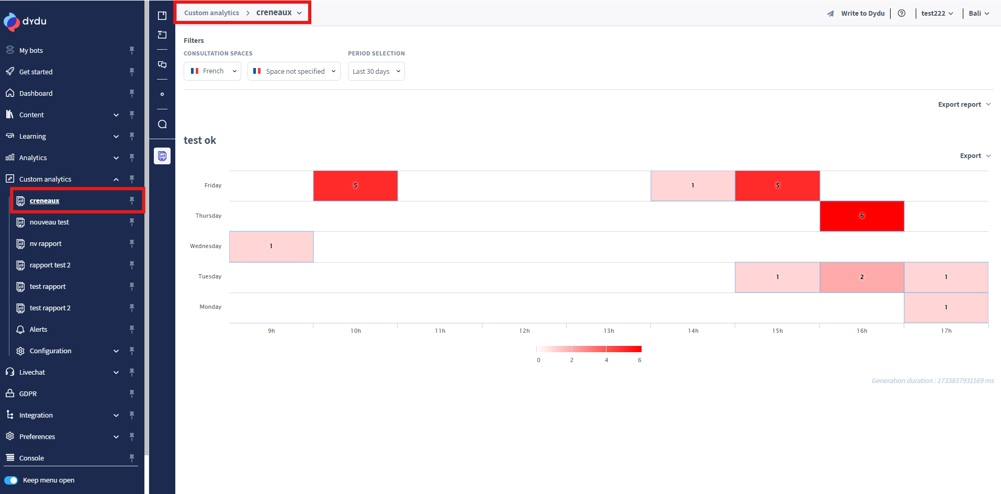The height and width of the screenshot is (494, 1001).
Task: Pin the Dashboard menu entry
Action: pos(132,93)
